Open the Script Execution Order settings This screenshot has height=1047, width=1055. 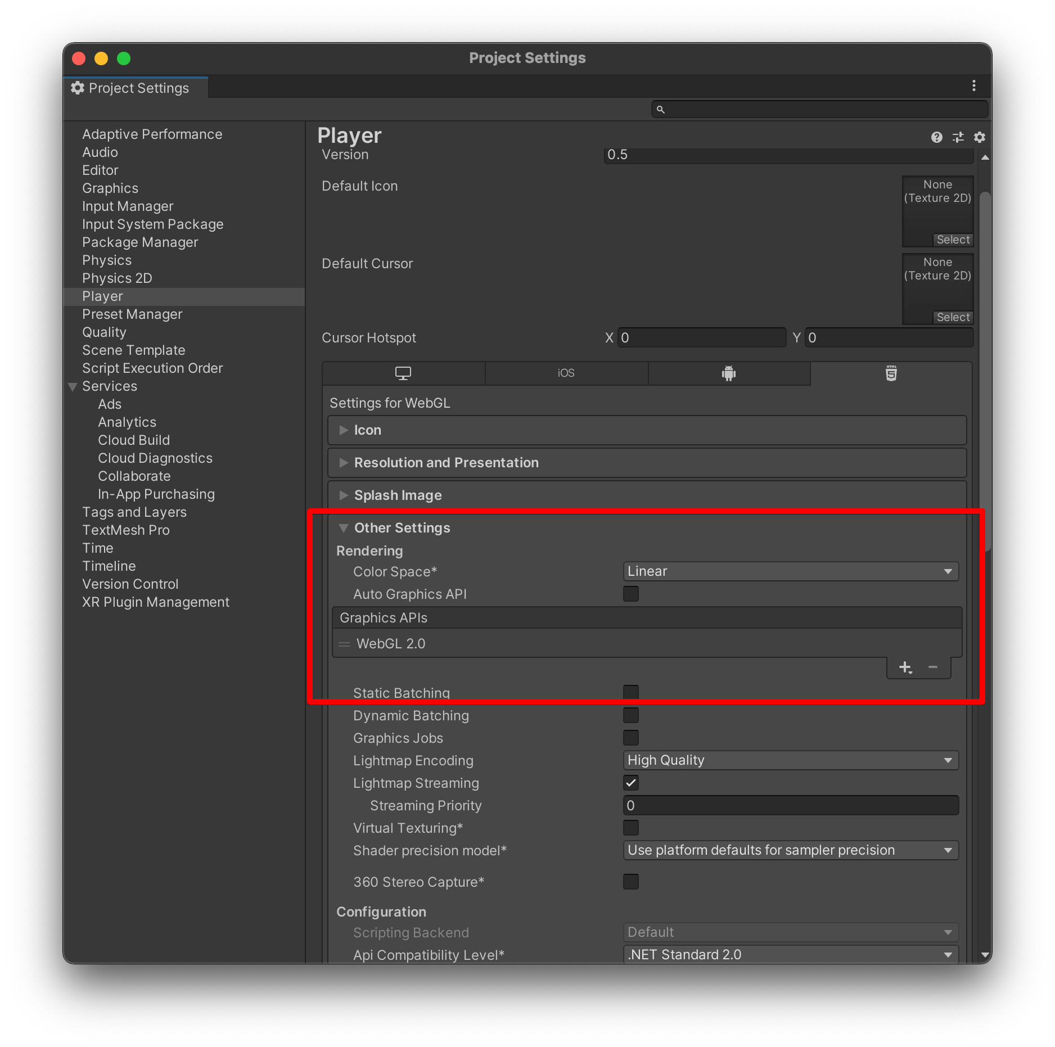(152, 368)
